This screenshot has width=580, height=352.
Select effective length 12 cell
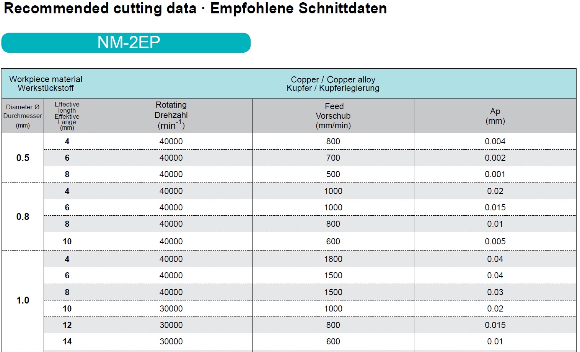[67, 325]
